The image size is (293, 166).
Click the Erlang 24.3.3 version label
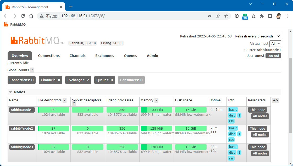[x=112, y=43]
